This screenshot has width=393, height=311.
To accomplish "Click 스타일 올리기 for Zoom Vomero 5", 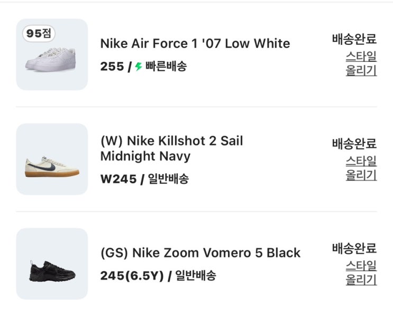I will coord(361,272).
